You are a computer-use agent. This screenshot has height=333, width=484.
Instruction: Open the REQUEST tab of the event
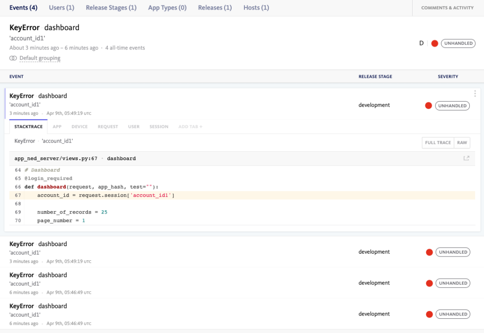(108, 127)
